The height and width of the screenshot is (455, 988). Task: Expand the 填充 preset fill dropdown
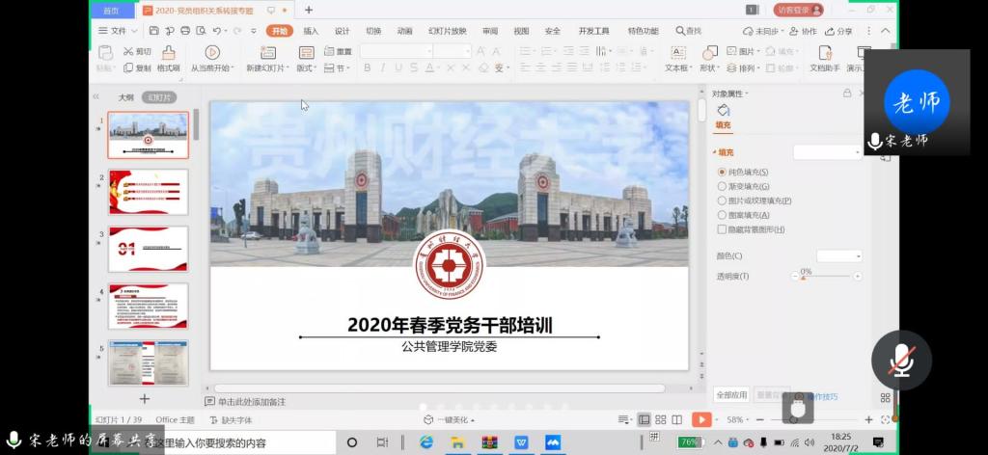tap(827, 152)
